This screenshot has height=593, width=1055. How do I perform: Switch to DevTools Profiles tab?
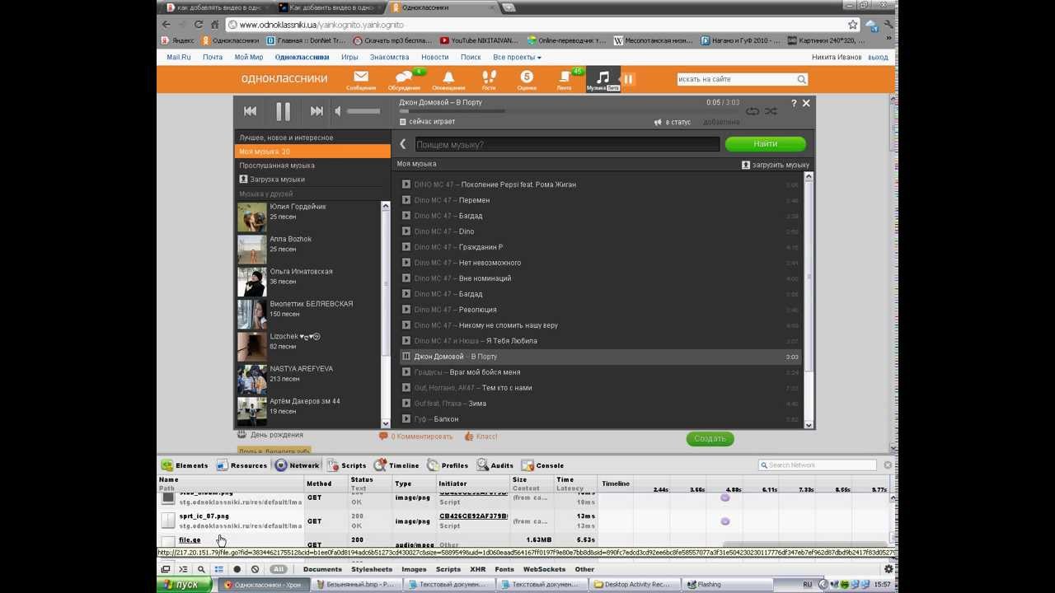click(x=448, y=465)
